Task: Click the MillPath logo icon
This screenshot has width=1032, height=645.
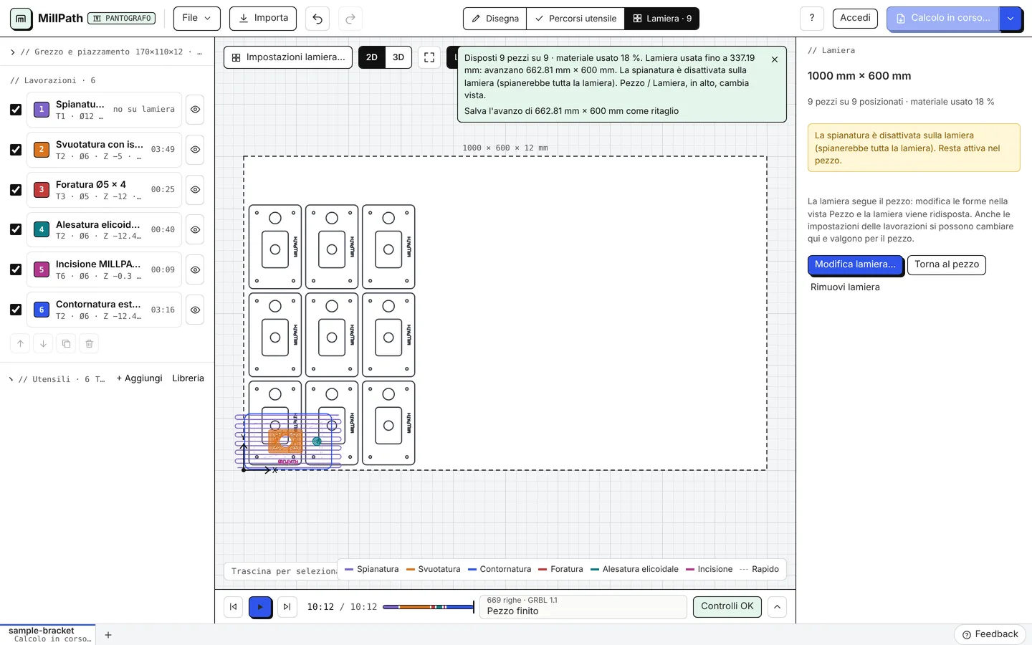Action: coord(21,19)
